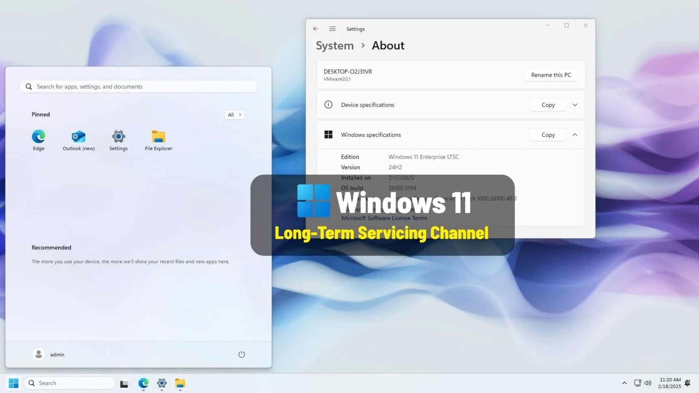Open Microsoft Software License Terms
Image resolution: width=699 pixels, height=393 pixels.
tap(384, 218)
